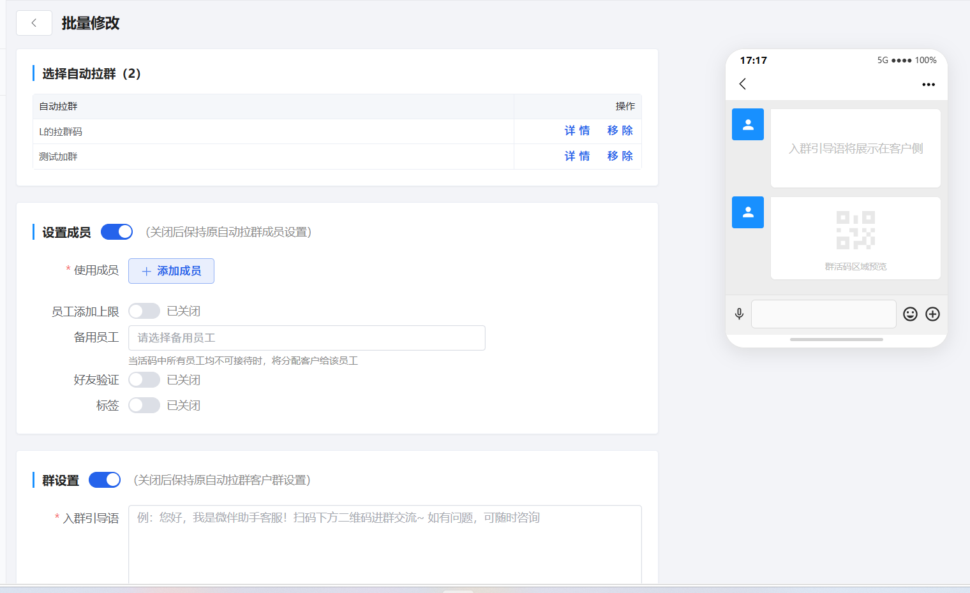Open the three-dot menu in phone preview
970x593 pixels.
[x=929, y=84]
